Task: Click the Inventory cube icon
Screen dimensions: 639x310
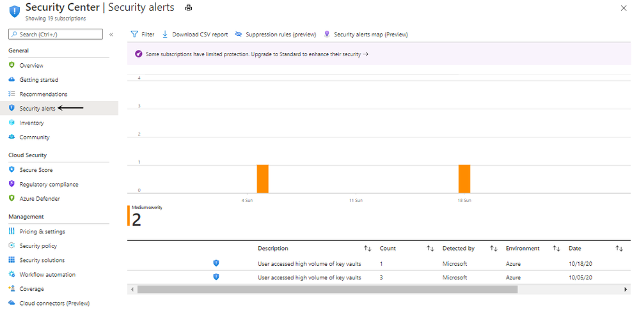Action: [x=12, y=122]
